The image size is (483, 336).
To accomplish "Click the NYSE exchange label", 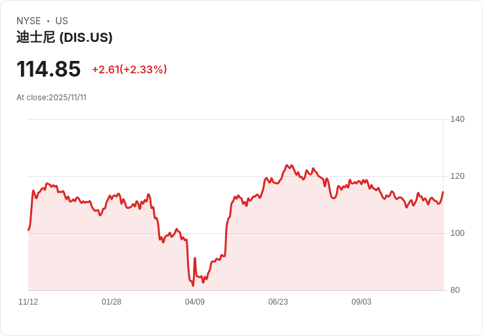I will [x=29, y=21].
